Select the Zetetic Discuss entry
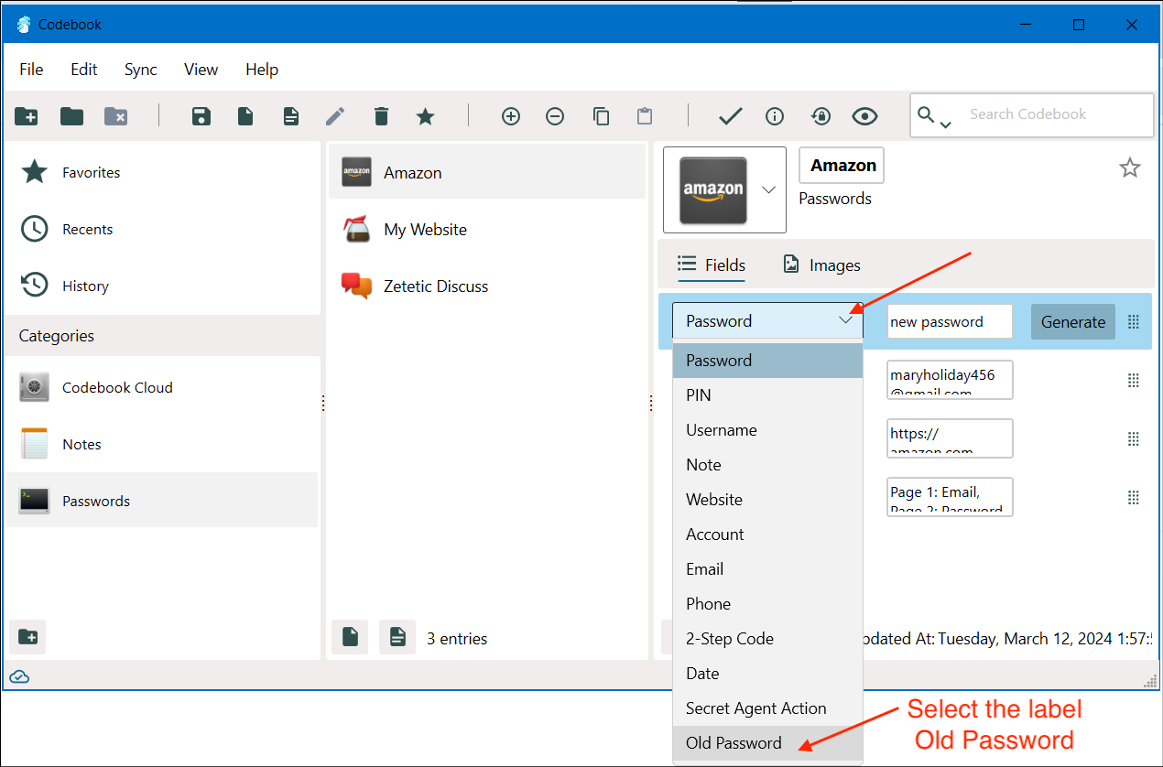 click(x=487, y=286)
